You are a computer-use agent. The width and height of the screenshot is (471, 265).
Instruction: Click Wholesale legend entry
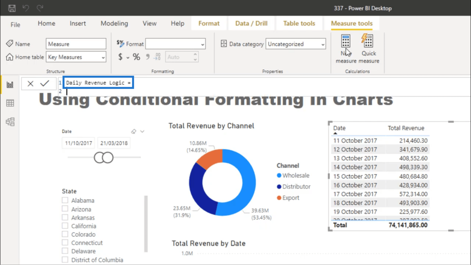293,176
